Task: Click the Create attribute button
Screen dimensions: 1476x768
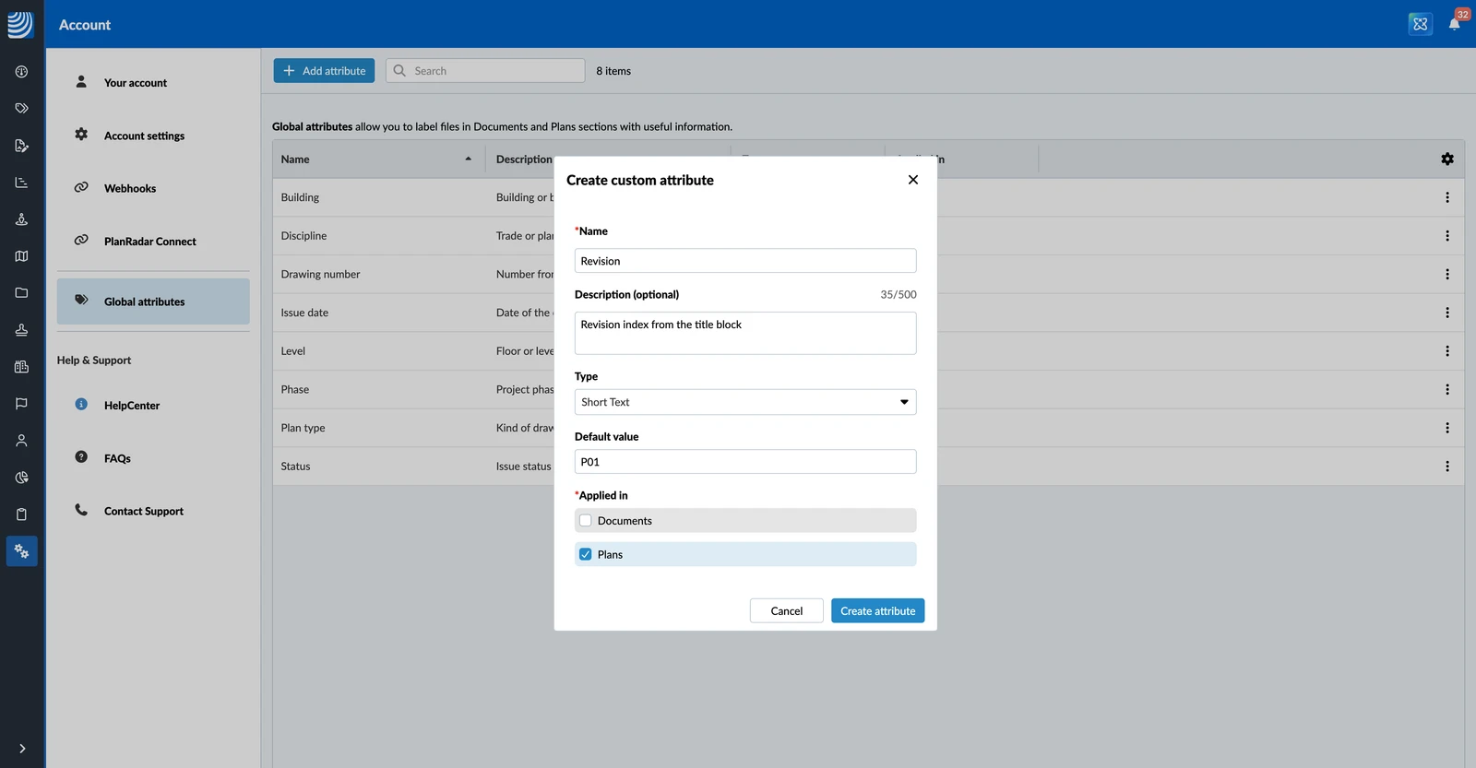Action: [877, 611]
